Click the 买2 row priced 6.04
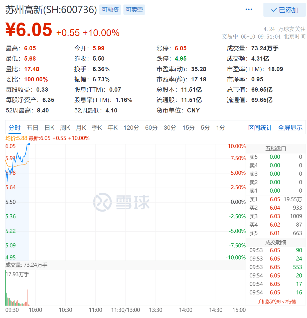This screenshot has height=318, width=307. pos(276,208)
